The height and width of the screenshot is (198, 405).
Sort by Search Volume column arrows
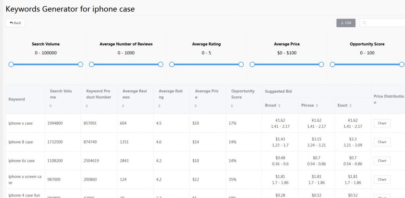50,106
